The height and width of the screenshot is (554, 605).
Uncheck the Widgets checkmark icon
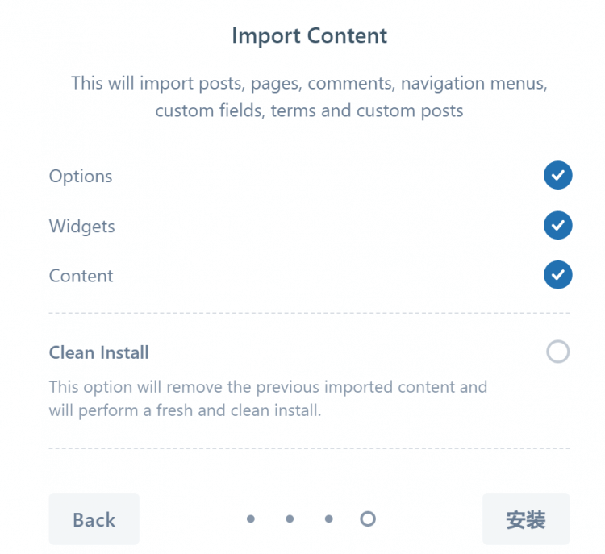pos(557,226)
